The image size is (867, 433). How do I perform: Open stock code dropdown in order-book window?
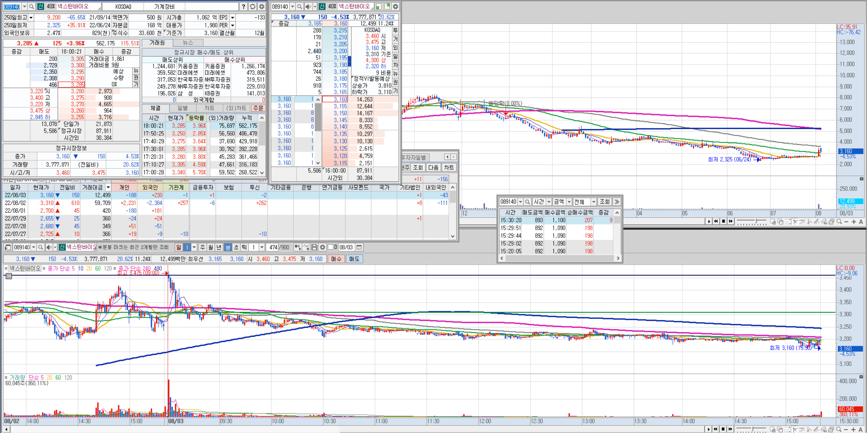tap(292, 7)
